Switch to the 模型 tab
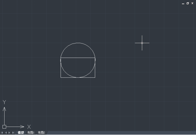The image size is (196, 135). pos(21,133)
